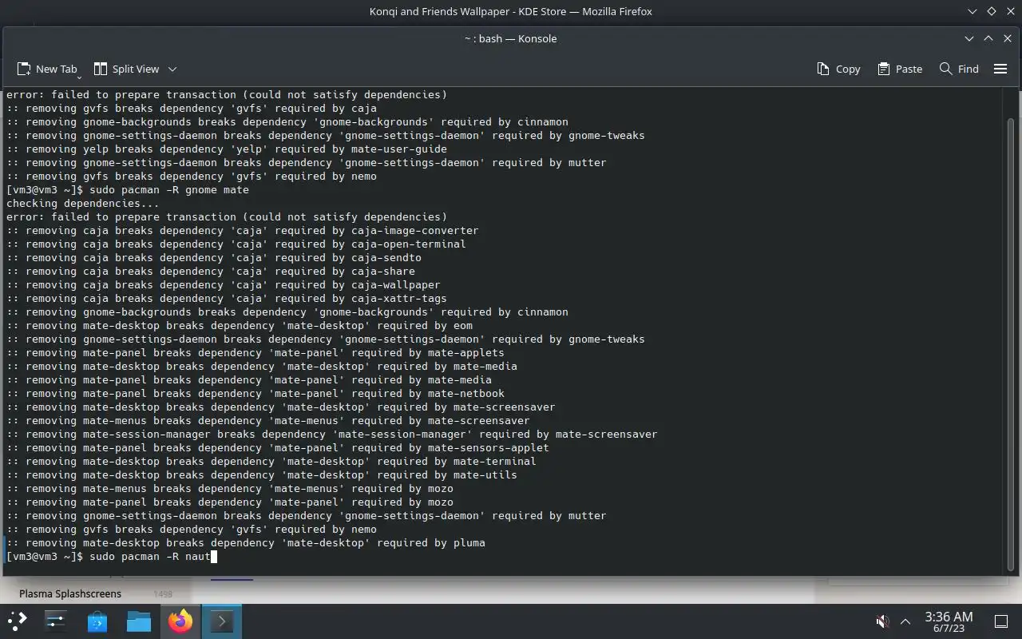Close the Firefox window

coord(1011,11)
